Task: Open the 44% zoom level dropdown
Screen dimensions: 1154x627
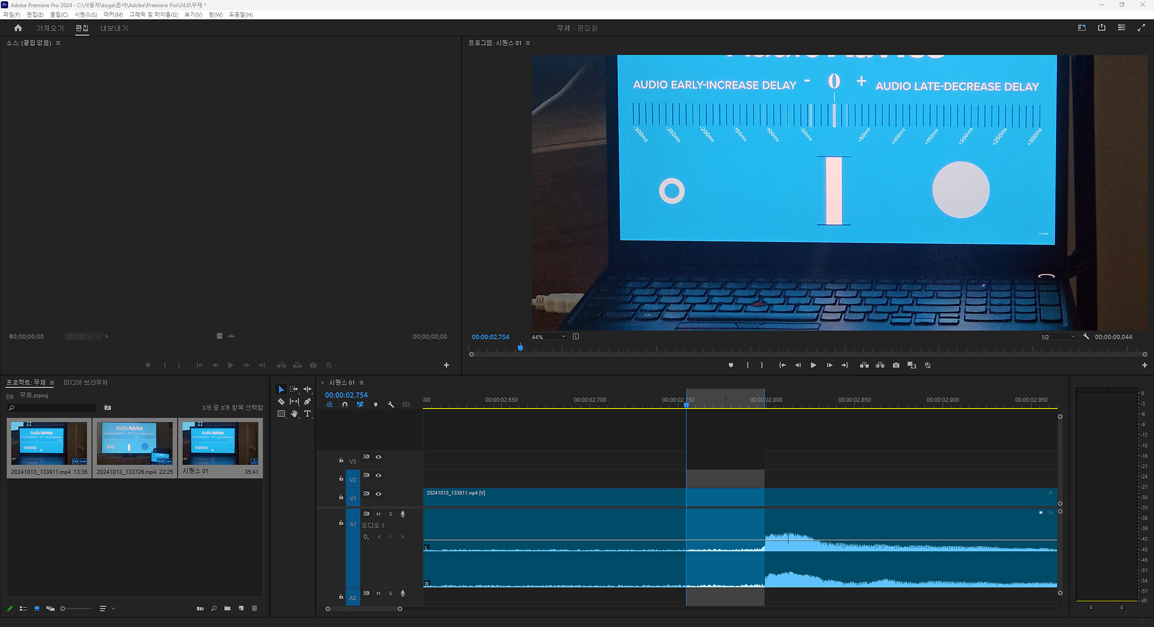Action: (x=548, y=337)
